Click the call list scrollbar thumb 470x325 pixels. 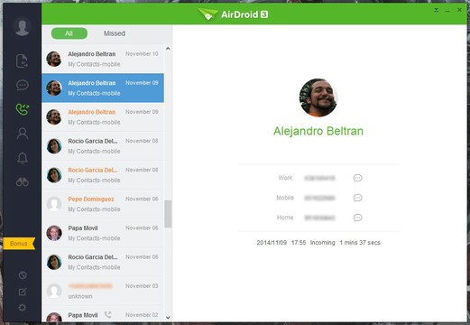pos(168,214)
